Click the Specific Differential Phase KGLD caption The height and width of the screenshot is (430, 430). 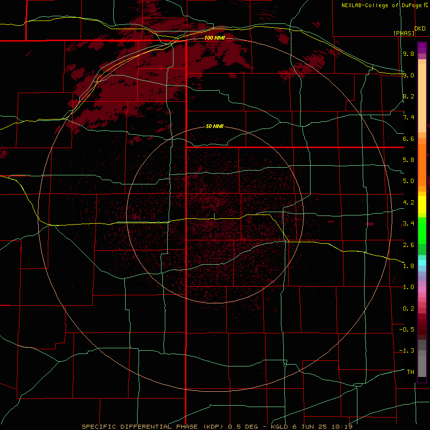click(217, 427)
